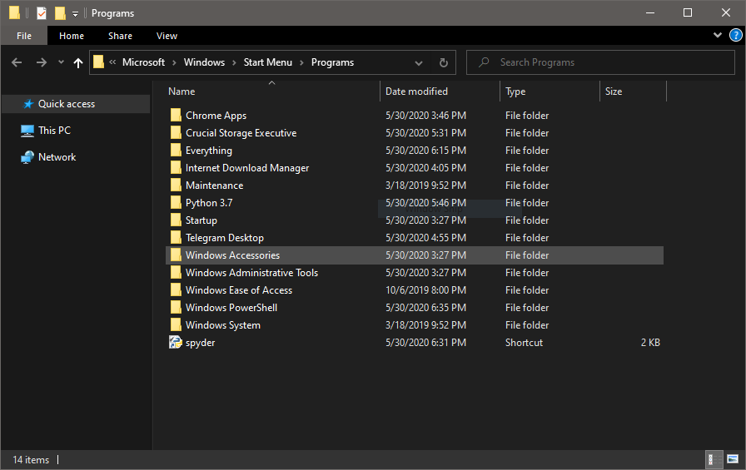Click the 14 items status text
Image resolution: width=746 pixels, height=470 pixels.
click(31, 459)
